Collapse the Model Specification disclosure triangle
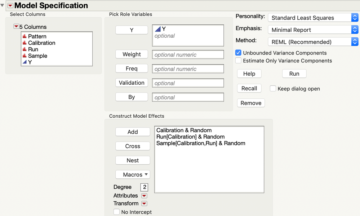This screenshot has width=360, height=216. point(3,5)
